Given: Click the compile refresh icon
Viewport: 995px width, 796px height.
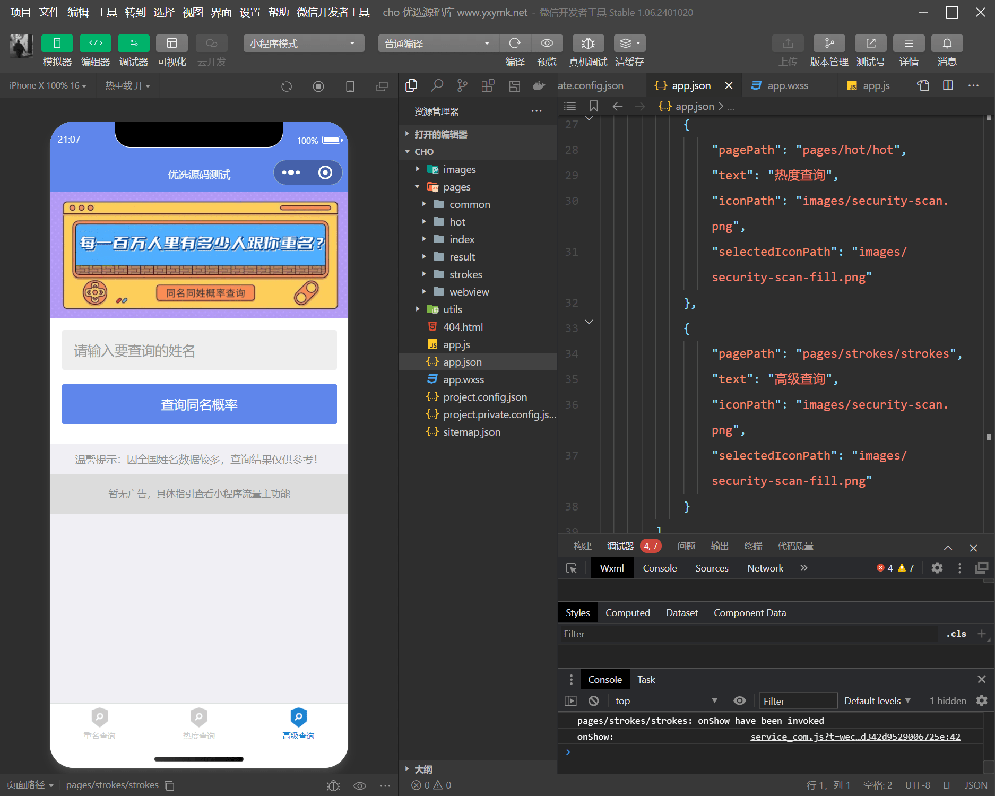Looking at the screenshot, I should click(514, 44).
